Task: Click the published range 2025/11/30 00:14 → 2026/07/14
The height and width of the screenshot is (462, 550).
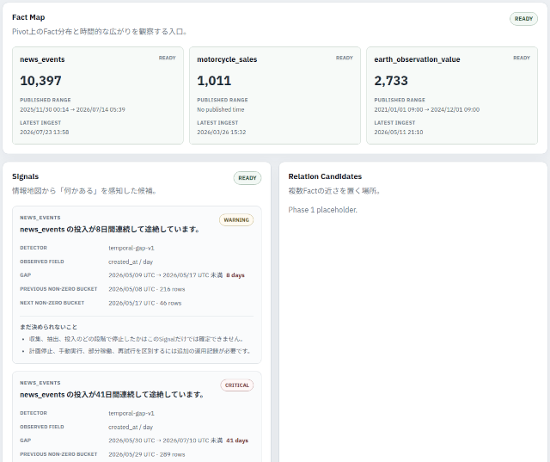Action: [x=72, y=109]
